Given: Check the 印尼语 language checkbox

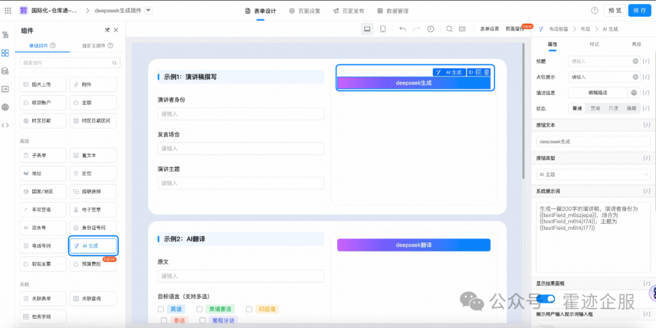Looking at the screenshot, I should (249, 309).
